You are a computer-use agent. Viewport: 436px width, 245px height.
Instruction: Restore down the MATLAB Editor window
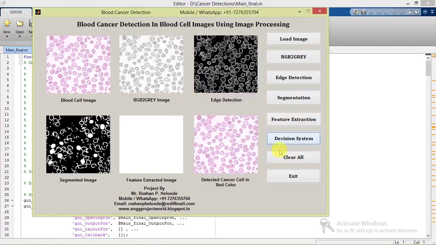coord(416,3)
